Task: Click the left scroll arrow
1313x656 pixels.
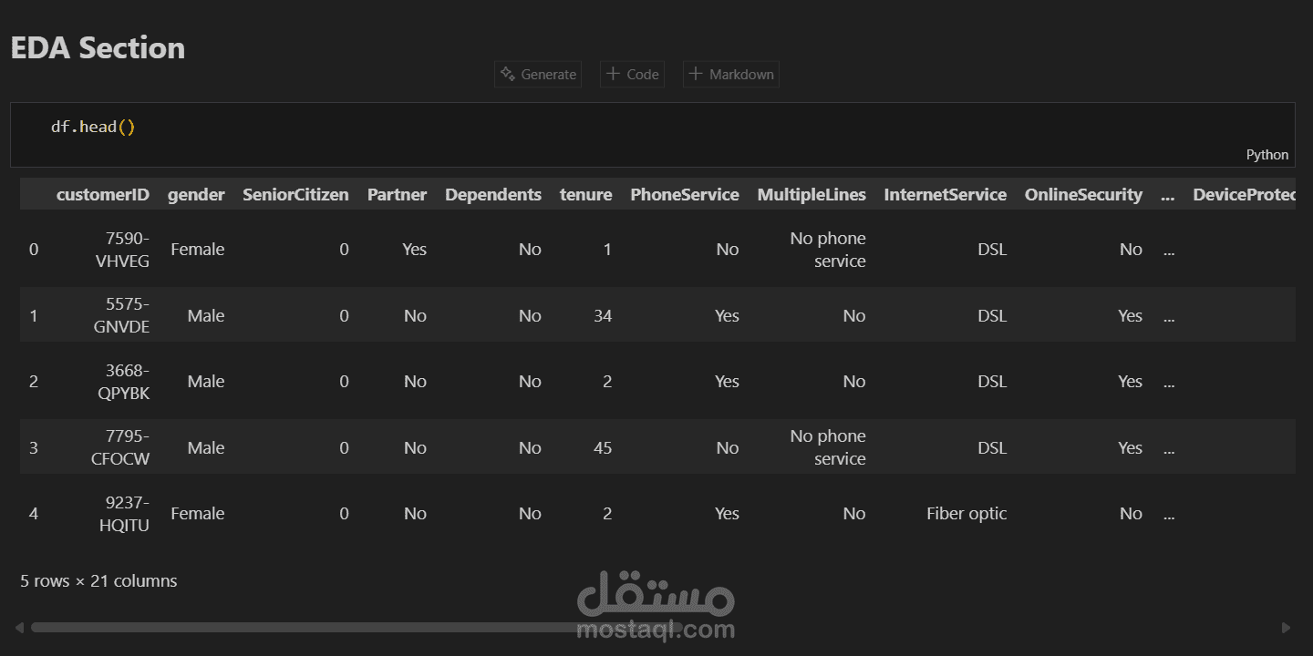Action: click(19, 627)
